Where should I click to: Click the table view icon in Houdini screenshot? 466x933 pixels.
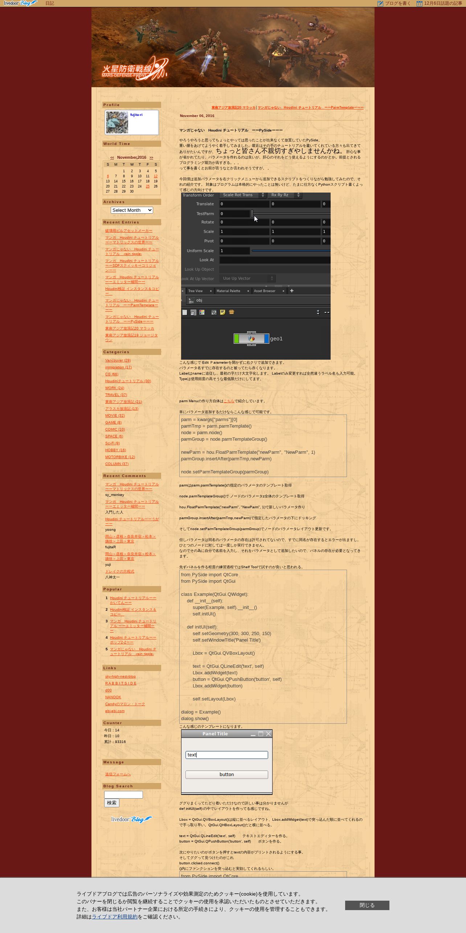(x=193, y=312)
